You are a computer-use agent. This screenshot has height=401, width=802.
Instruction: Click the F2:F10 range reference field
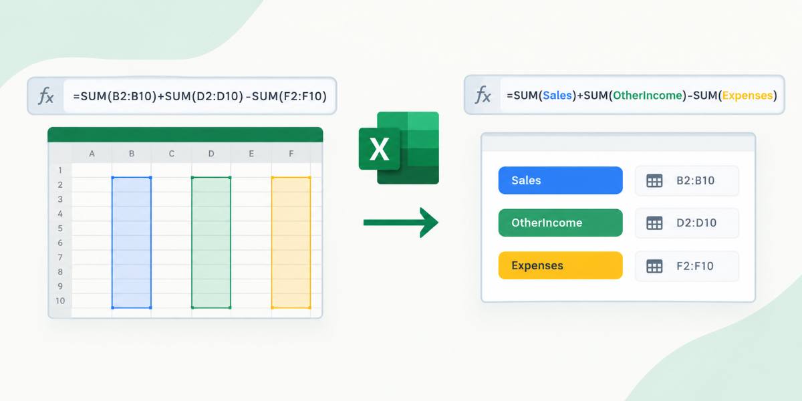(x=687, y=266)
